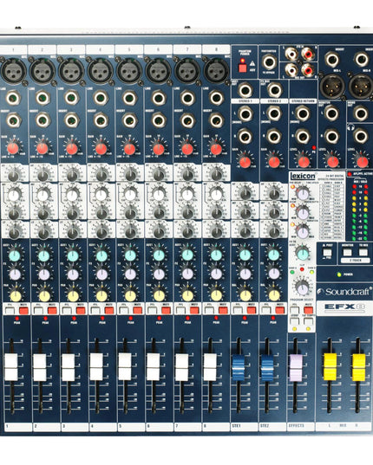Click the Mix R XLR output
The width and height of the screenshot is (373, 465).
point(361,87)
